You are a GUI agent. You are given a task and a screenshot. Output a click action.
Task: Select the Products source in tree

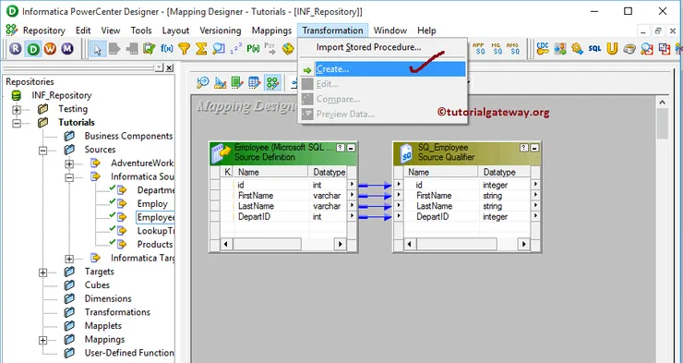pyautogui.click(x=155, y=244)
